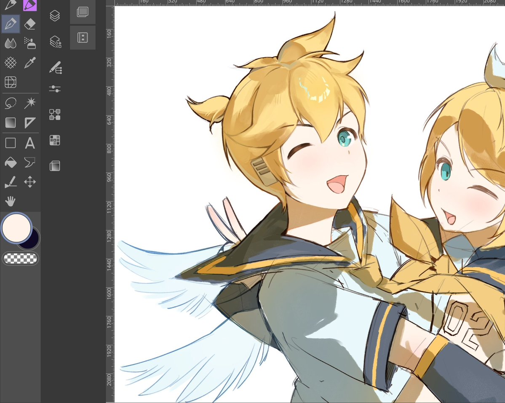Open the Layers palette icon
Image resolution: width=505 pixels, height=403 pixels.
pos(55,15)
